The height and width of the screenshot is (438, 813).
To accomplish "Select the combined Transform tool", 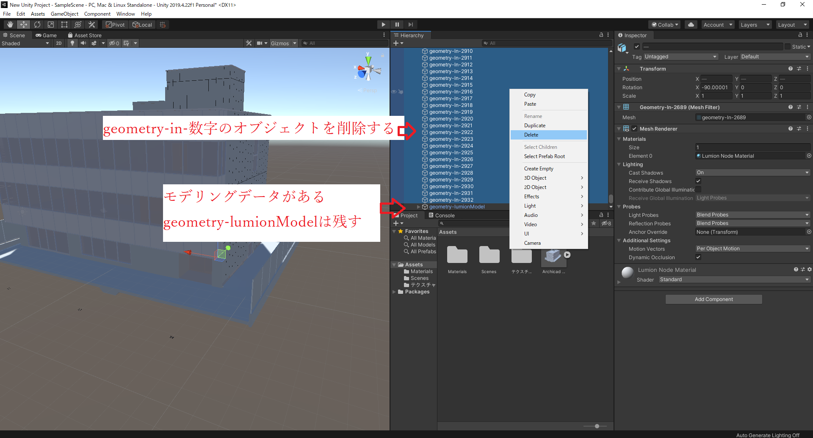I will click(78, 25).
